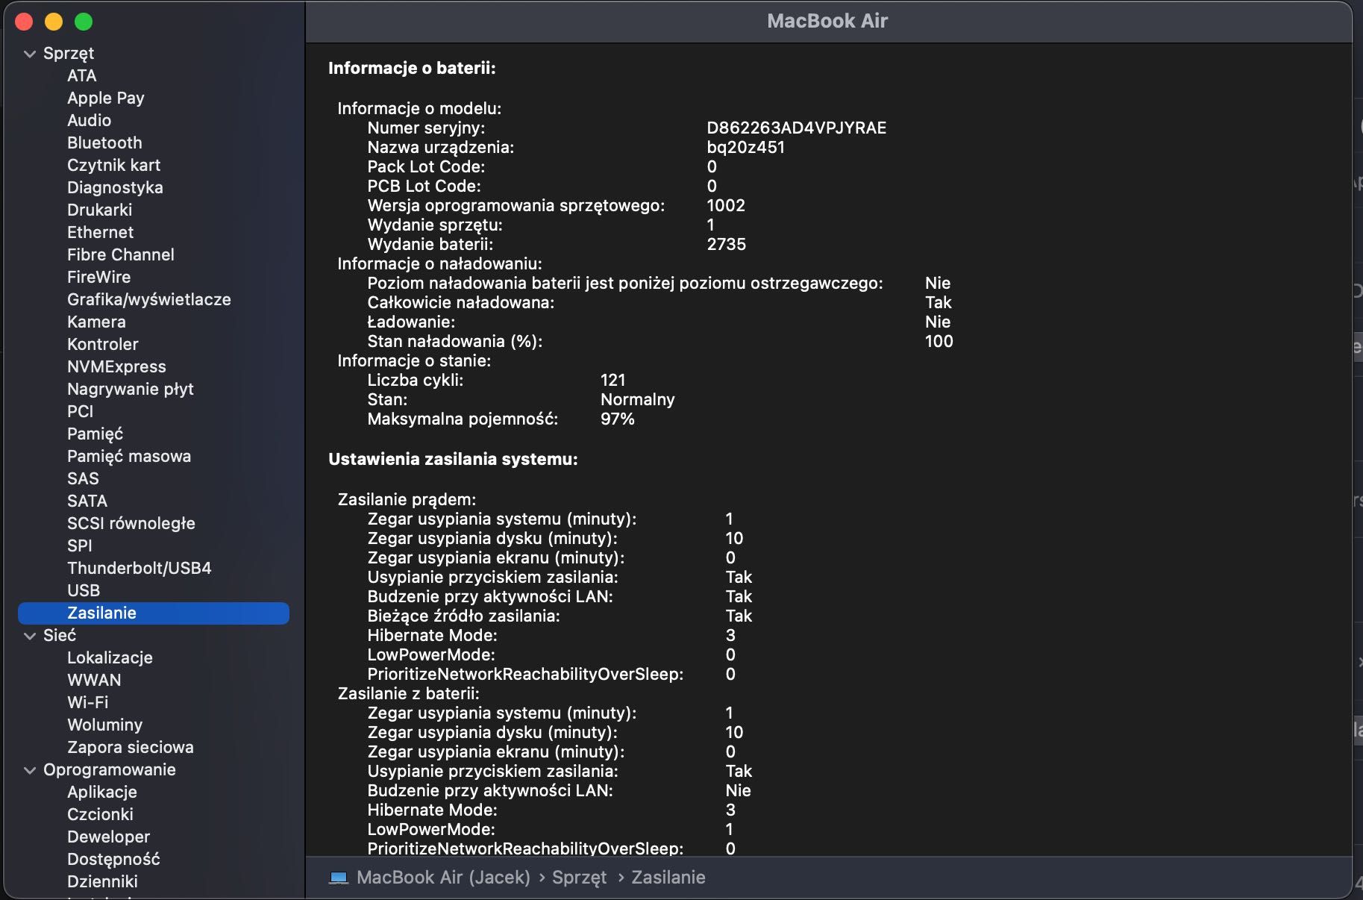Click device name value bq20z451
Viewport: 1363px width, 900px height.
tap(745, 147)
